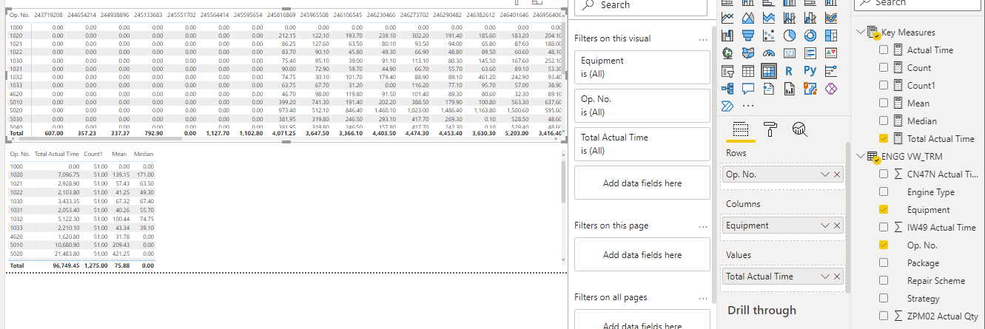Select the ArcGIS Maps visual
Image resolution: width=985 pixels, height=329 pixels.
tap(810, 88)
